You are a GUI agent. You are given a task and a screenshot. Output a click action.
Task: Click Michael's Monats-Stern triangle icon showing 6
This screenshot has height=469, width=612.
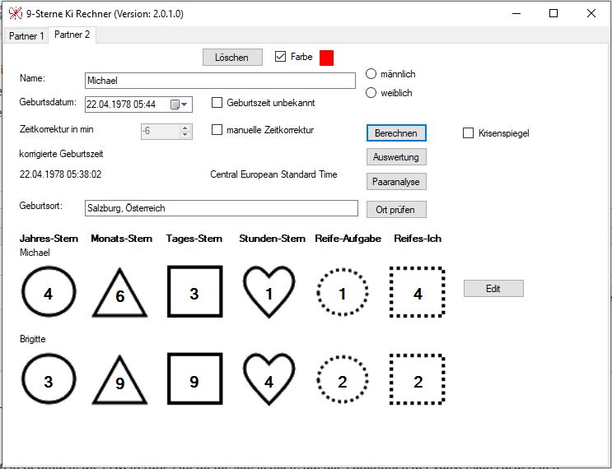point(119,295)
